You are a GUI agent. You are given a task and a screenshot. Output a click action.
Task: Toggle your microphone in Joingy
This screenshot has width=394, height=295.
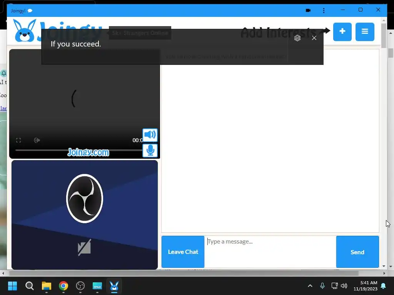(150, 151)
